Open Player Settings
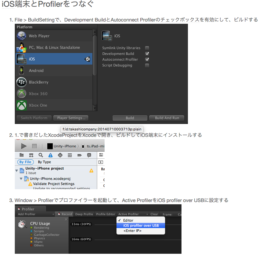The height and width of the screenshot is (256, 260). (x=70, y=118)
